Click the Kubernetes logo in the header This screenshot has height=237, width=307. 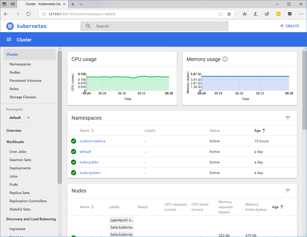(x=10, y=26)
